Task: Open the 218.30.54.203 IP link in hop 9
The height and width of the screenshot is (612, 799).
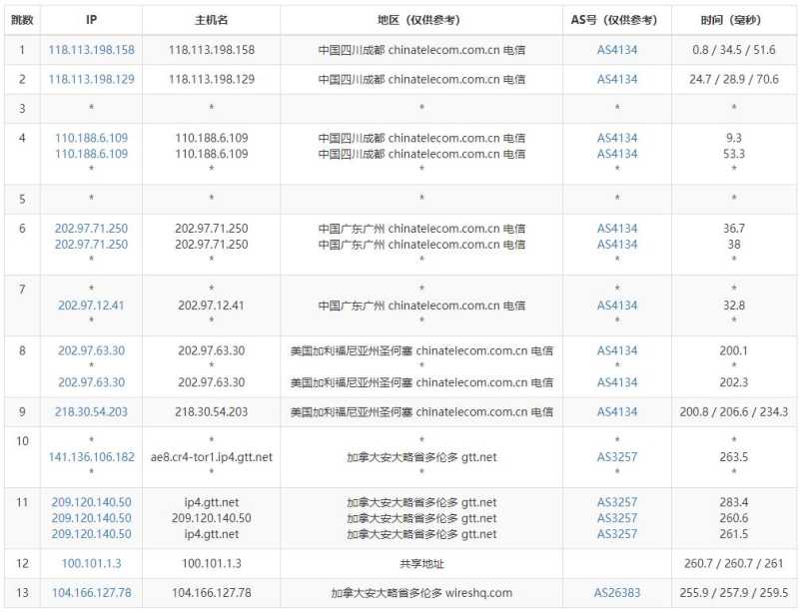Action: 91,411
